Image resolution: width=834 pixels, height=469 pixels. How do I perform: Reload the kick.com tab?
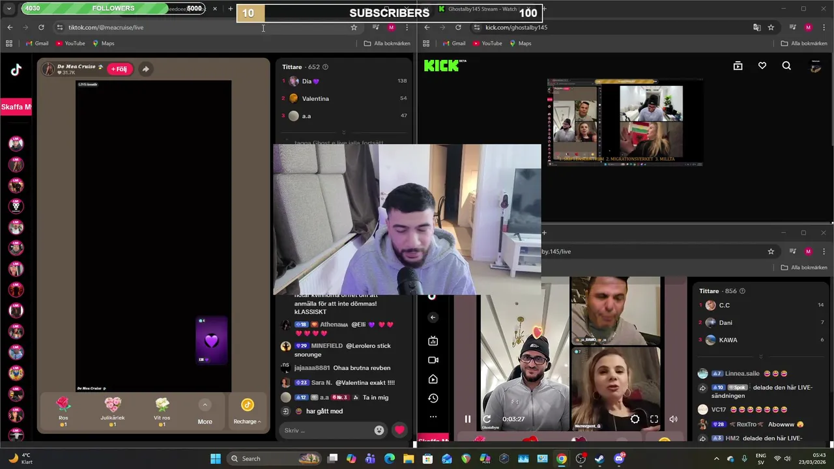(x=458, y=27)
